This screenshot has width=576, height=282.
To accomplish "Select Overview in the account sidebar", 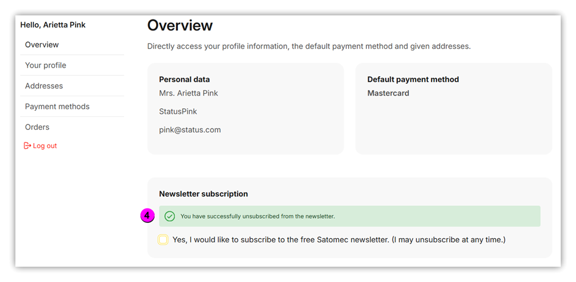I will click(x=42, y=44).
